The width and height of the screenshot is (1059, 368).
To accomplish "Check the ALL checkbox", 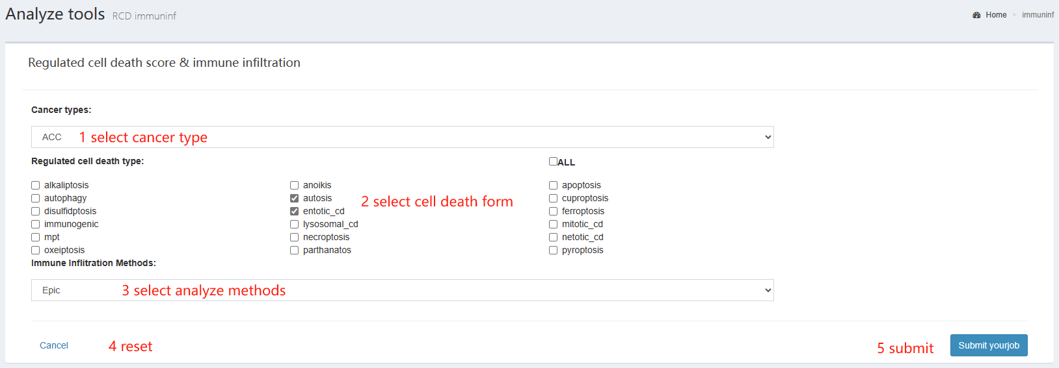I will click(x=553, y=162).
